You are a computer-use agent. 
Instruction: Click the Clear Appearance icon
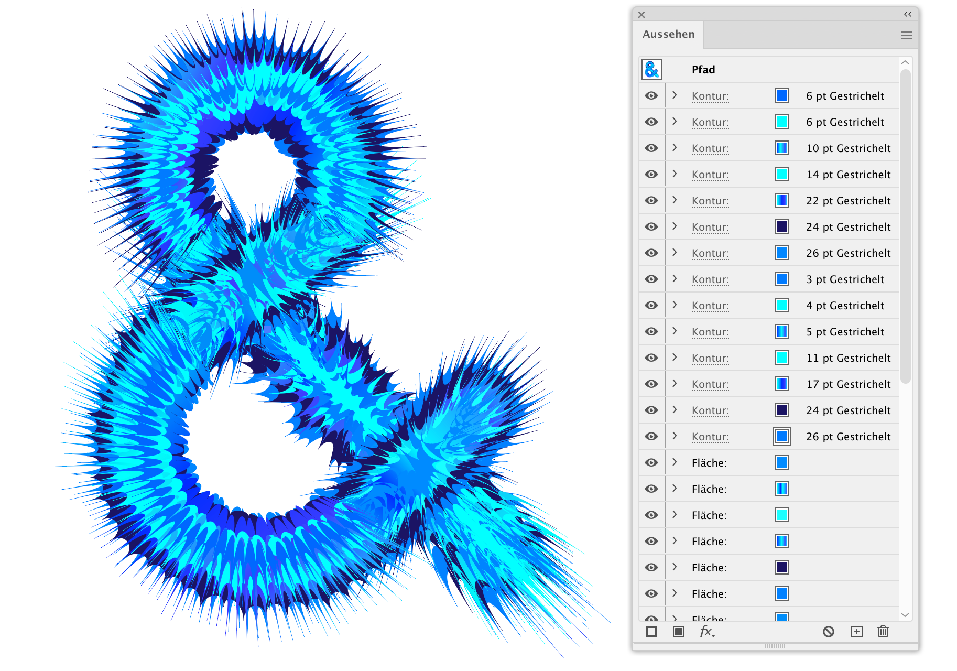point(829,632)
